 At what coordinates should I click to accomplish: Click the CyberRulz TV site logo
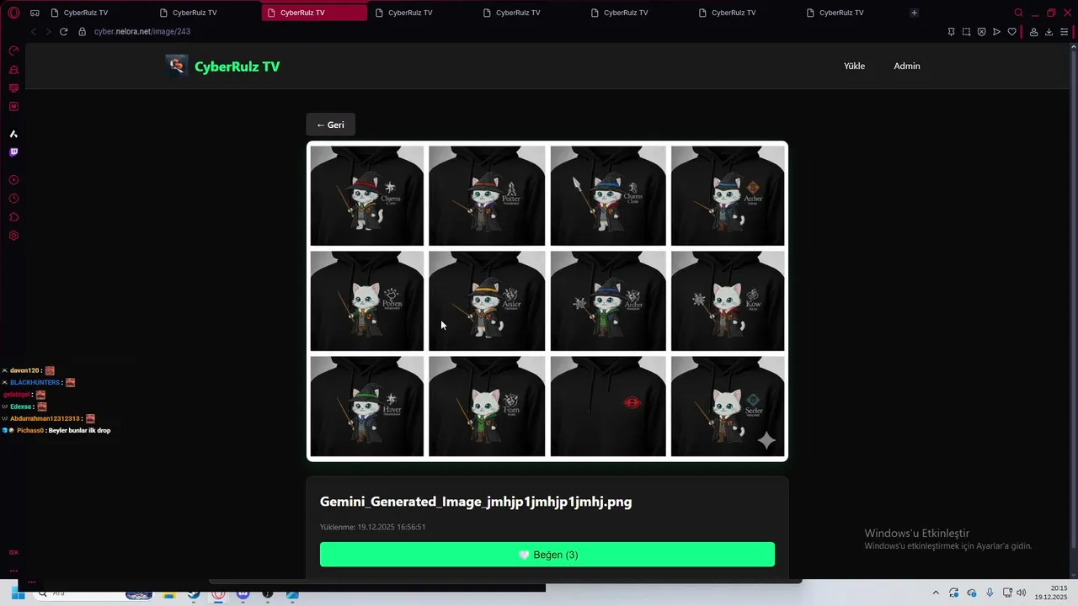point(177,66)
